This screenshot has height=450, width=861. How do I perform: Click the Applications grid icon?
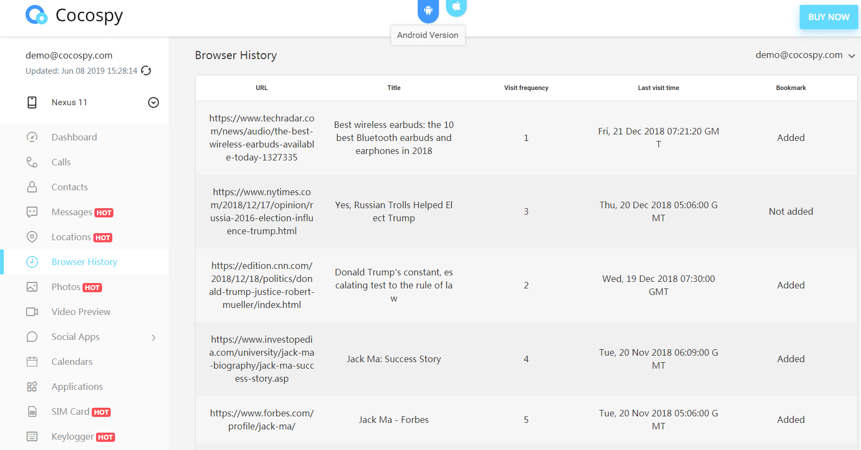(32, 387)
